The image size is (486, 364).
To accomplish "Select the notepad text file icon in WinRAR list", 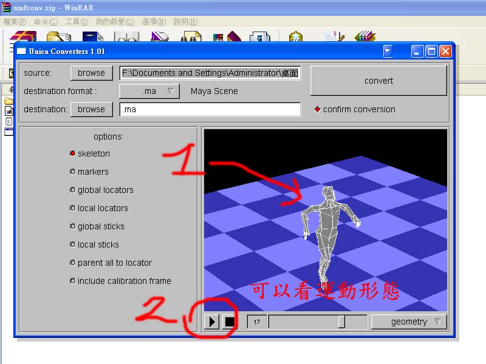I will point(9,121).
